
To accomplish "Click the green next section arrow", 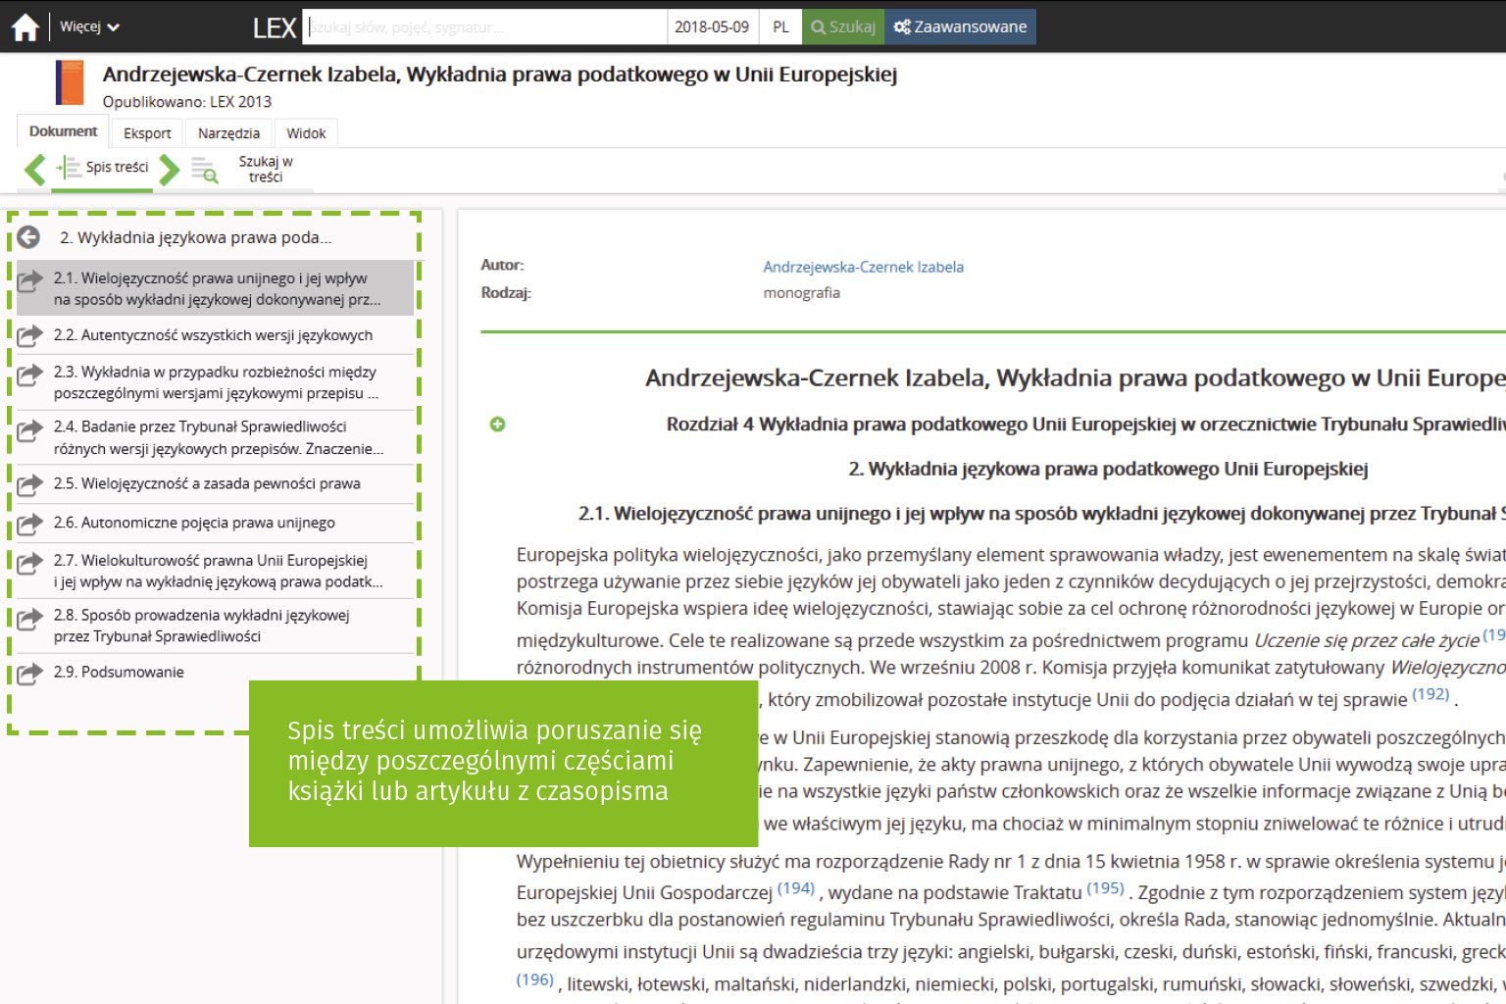I will [x=170, y=170].
